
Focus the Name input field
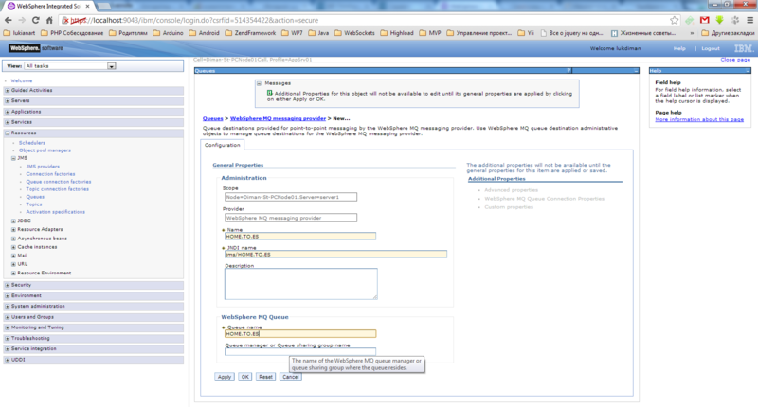coord(300,237)
